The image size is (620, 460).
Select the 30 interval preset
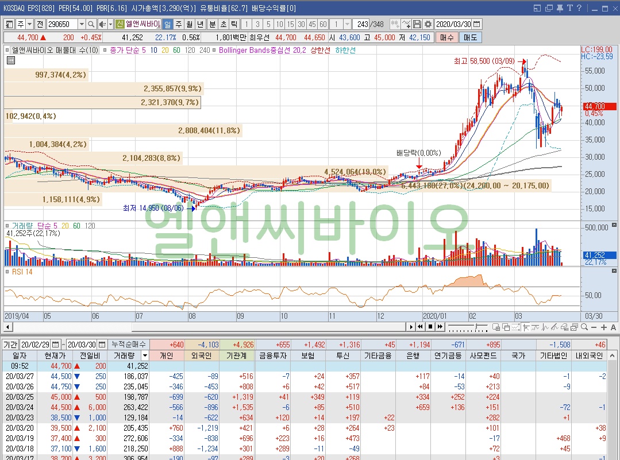(x=301, y=25)
